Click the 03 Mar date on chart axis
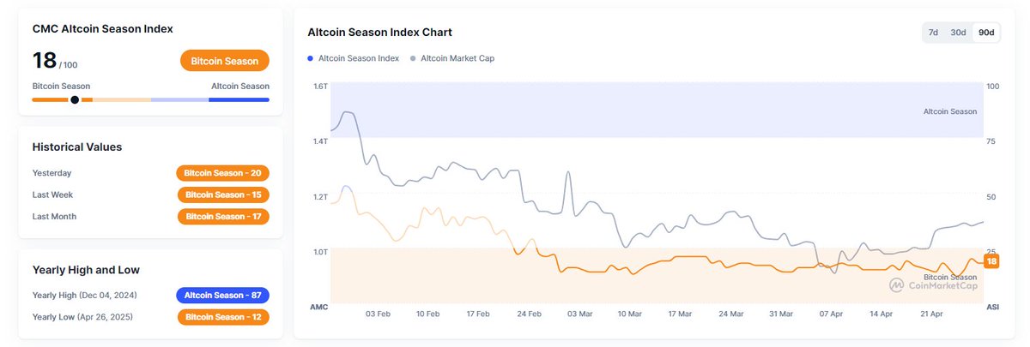Viewport: 1030px width, 347px height. point(580,314)
